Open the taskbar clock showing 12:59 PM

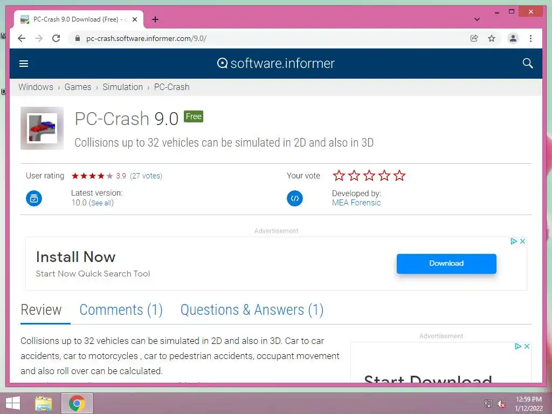click(x=529, y=403)
